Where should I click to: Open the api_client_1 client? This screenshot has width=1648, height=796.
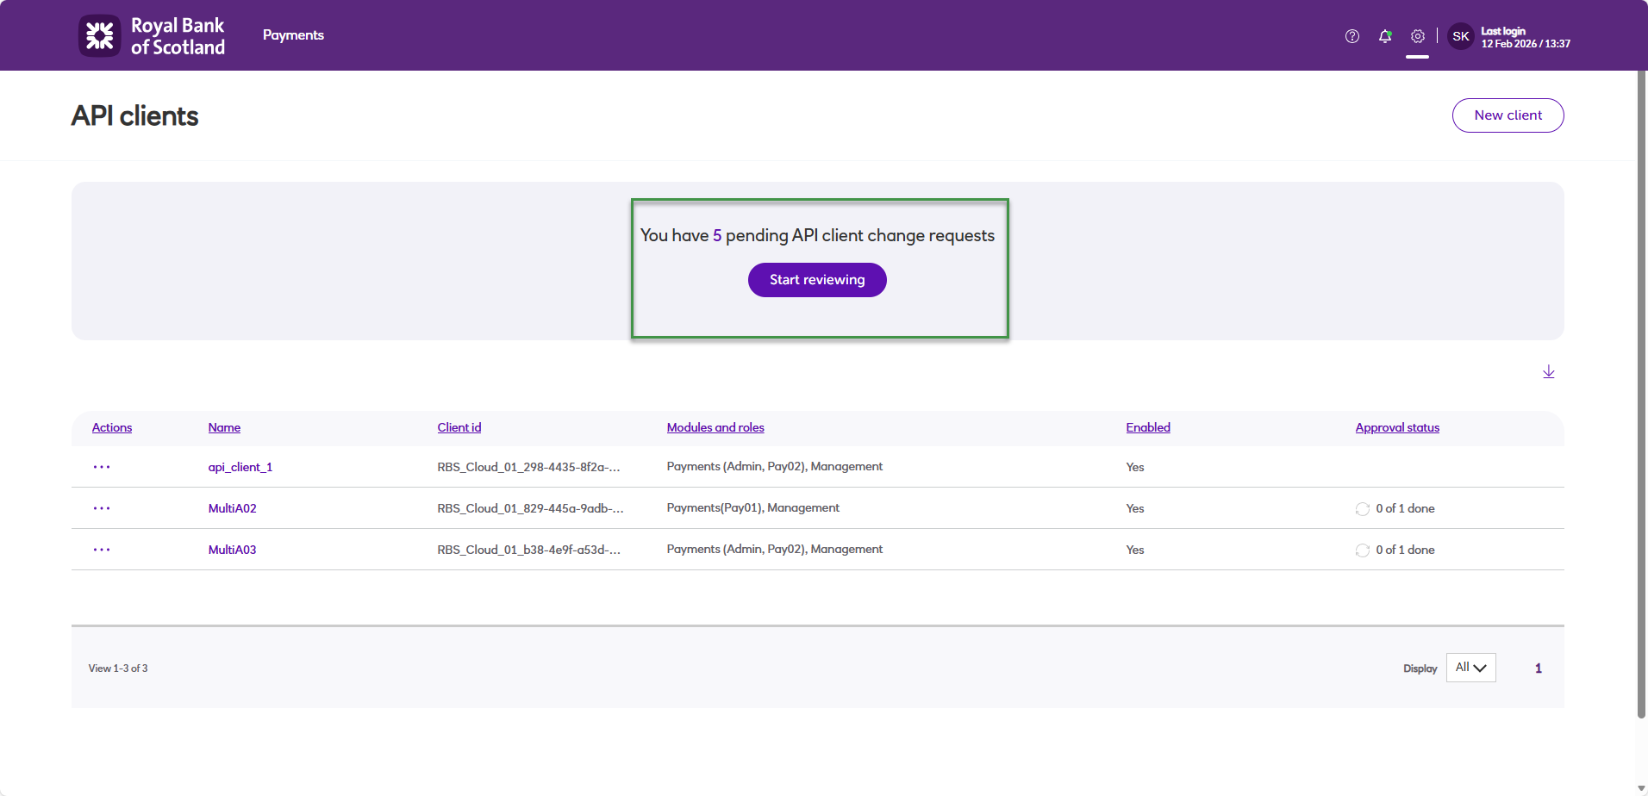click(240, 467)
